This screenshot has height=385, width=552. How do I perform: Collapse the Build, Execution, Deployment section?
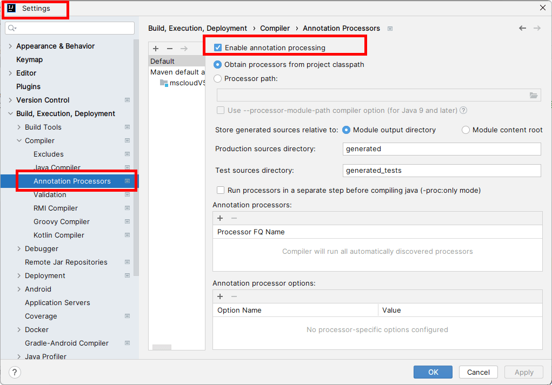(x=10, y=113)
